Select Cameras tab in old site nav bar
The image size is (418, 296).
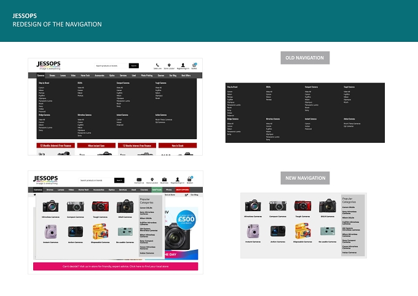pos(41,76)
